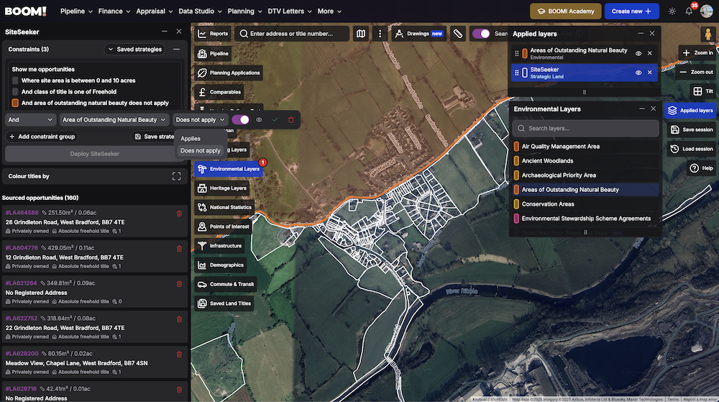Click Save session button
The height and width of the screenshot is (402, 719).
[692, 129]
